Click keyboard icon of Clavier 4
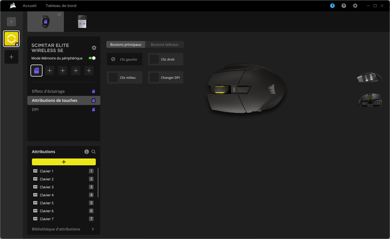Viewport: 390px width, 239px height. (35, 195)
